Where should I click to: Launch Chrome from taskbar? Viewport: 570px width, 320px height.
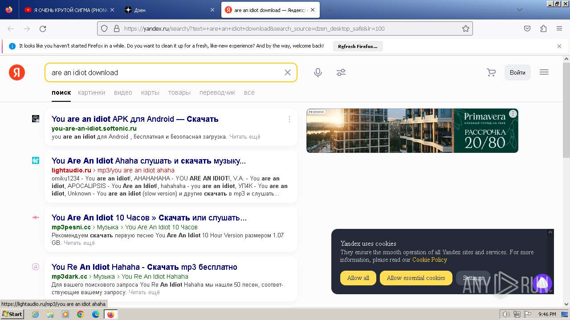pos(81,314)
